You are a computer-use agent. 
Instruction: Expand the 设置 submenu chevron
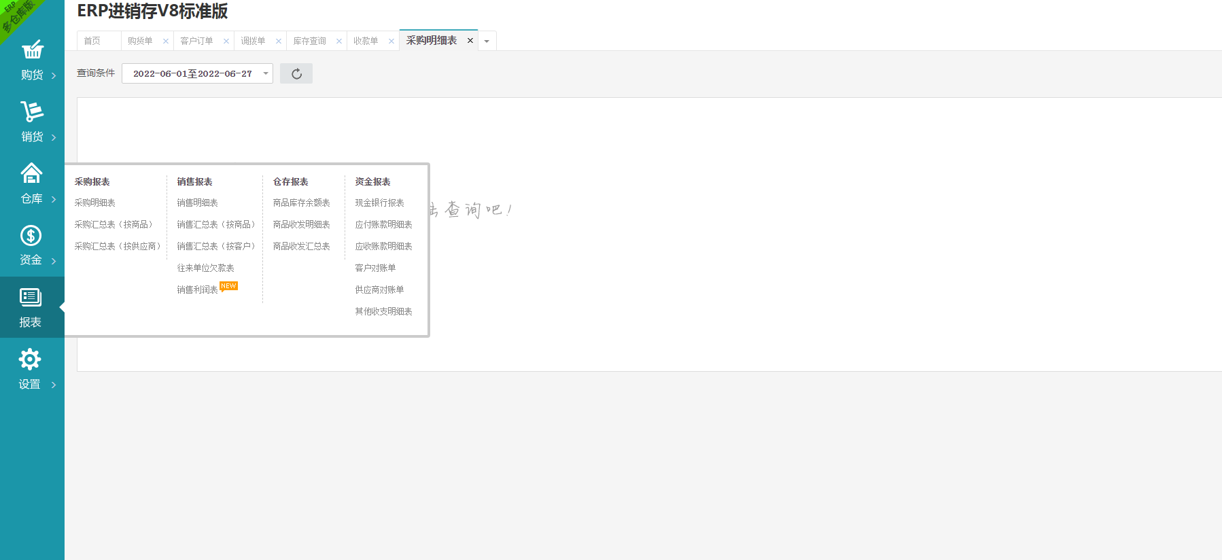pos(54,385)
